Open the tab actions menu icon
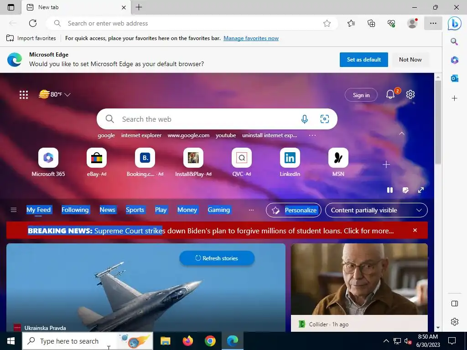 tap(11, 7)
